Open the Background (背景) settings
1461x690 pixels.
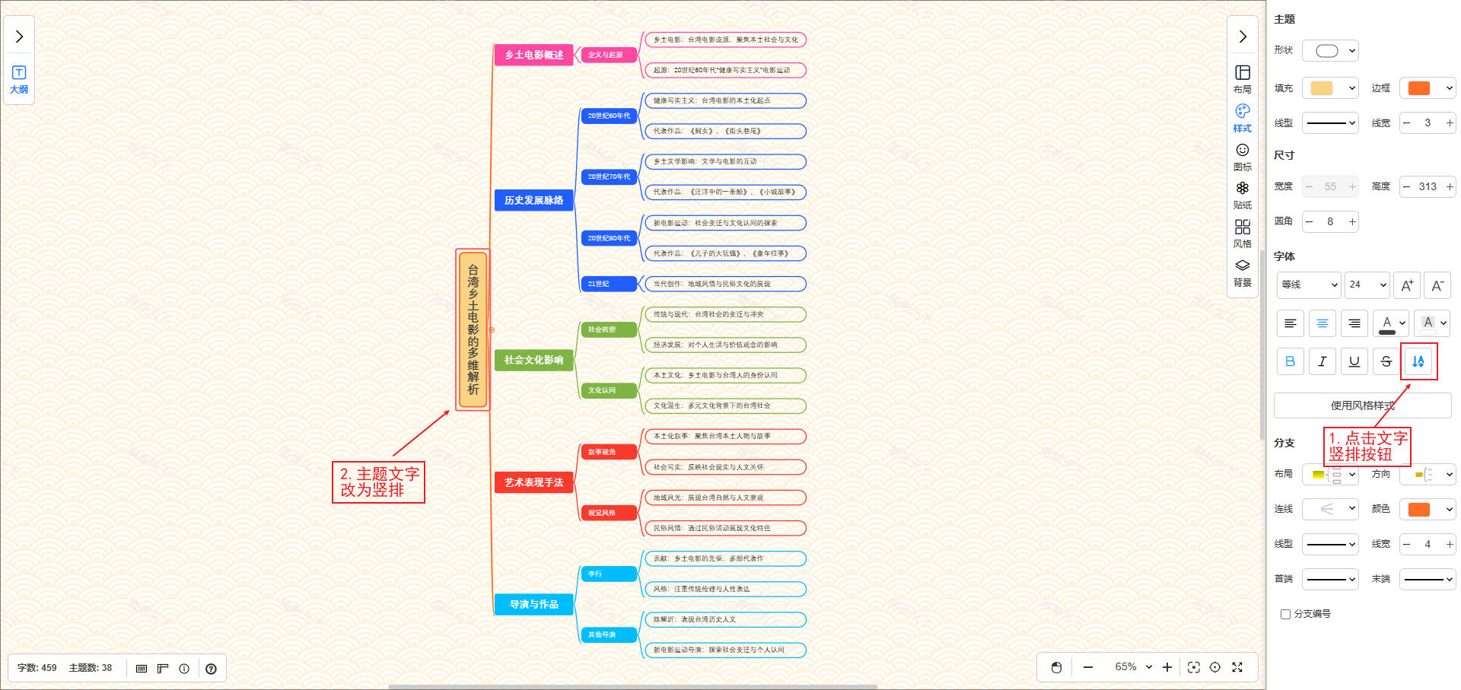pyautogui.click(x=1242, y=272)
